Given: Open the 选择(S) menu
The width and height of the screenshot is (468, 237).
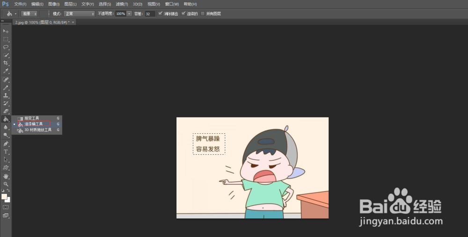Looking at the screenshot, I should click(x=105, y=4).
